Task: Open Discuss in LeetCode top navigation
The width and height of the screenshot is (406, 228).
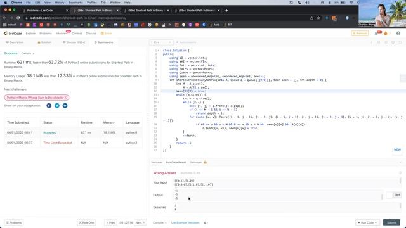Action: point(91,34)
